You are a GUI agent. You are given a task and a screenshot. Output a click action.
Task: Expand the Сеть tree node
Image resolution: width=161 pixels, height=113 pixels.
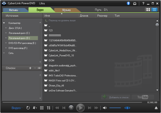click(4, 53)
